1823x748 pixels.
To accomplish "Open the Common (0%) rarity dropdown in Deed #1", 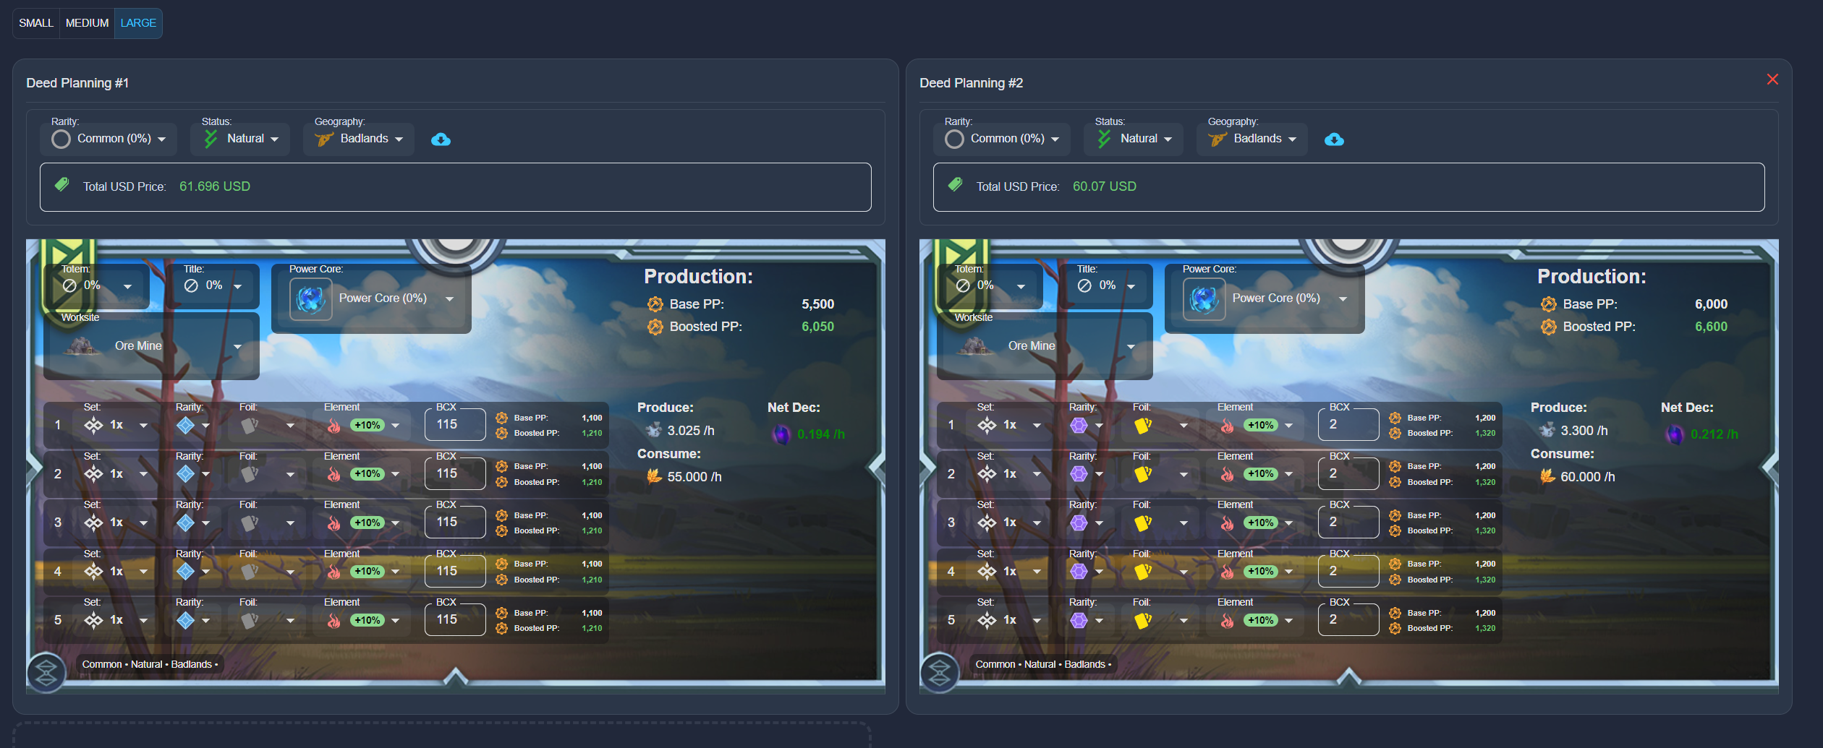I will tap(109, 139).
